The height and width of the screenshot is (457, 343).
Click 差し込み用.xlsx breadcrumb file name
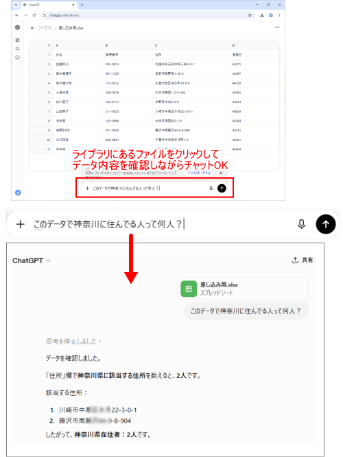coord(71,28)
